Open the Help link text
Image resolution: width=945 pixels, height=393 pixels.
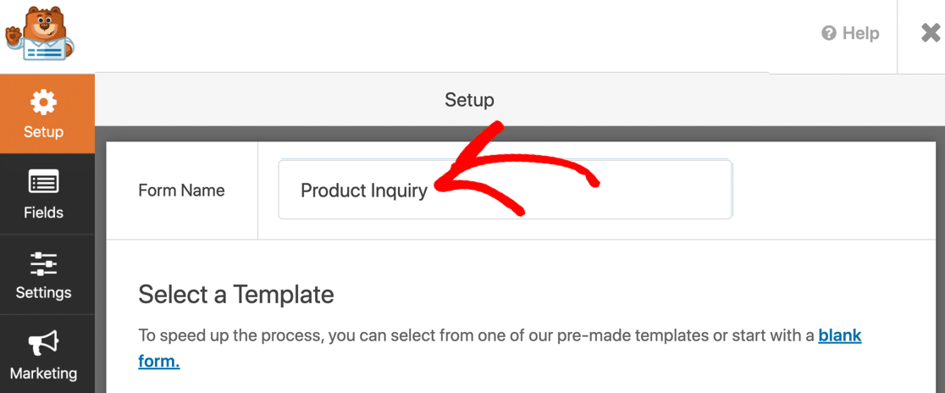[860, 34]
